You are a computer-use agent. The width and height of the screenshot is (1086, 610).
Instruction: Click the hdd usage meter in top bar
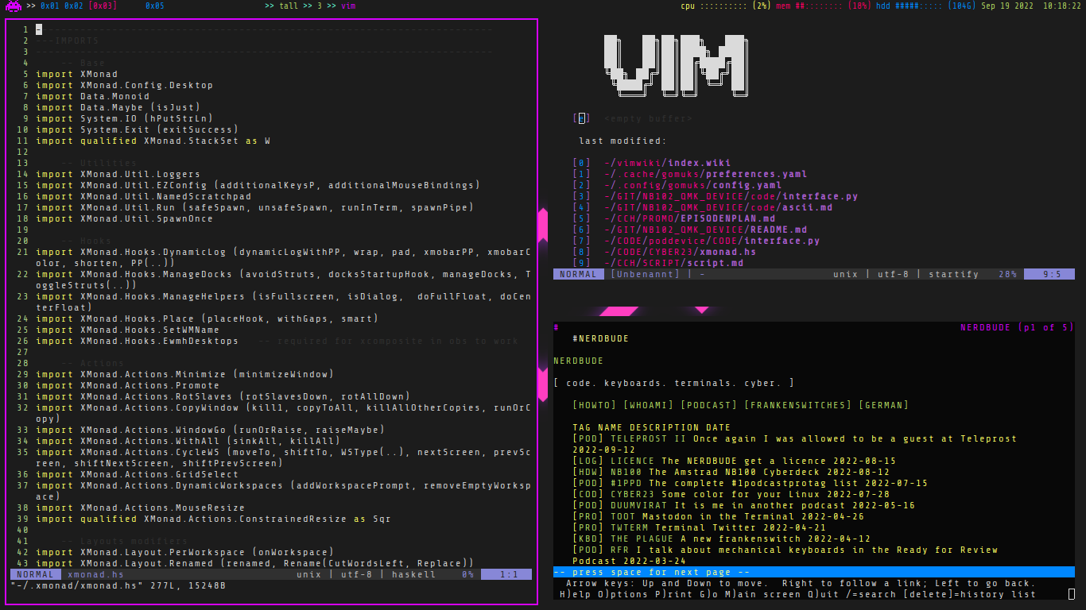(920, 6)
